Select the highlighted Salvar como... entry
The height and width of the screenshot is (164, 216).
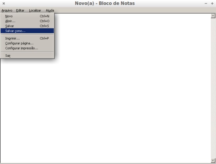click(x=15, y=31)
